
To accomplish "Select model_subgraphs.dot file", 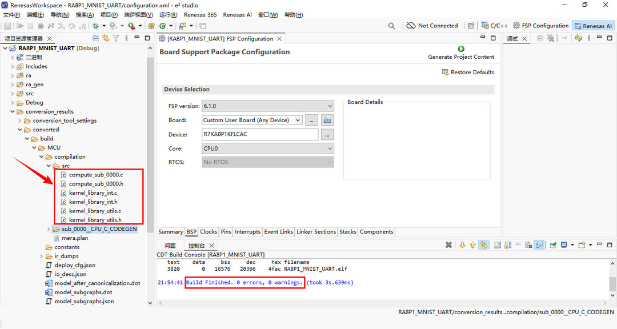I will click(x=83, y=292).
